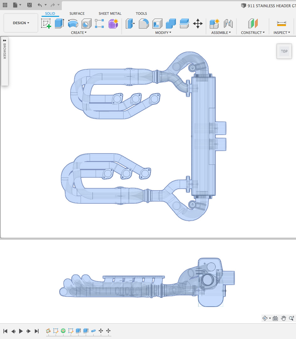Step back one timeline feature
This screenshot has height=339, width=296.
pyautogui.click(x=13, y=331)
